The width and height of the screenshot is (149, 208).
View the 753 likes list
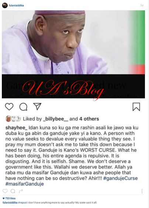[x=9, y=198]
